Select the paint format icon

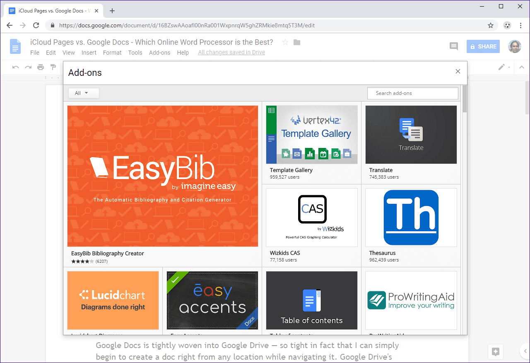(x=53, y=67)
